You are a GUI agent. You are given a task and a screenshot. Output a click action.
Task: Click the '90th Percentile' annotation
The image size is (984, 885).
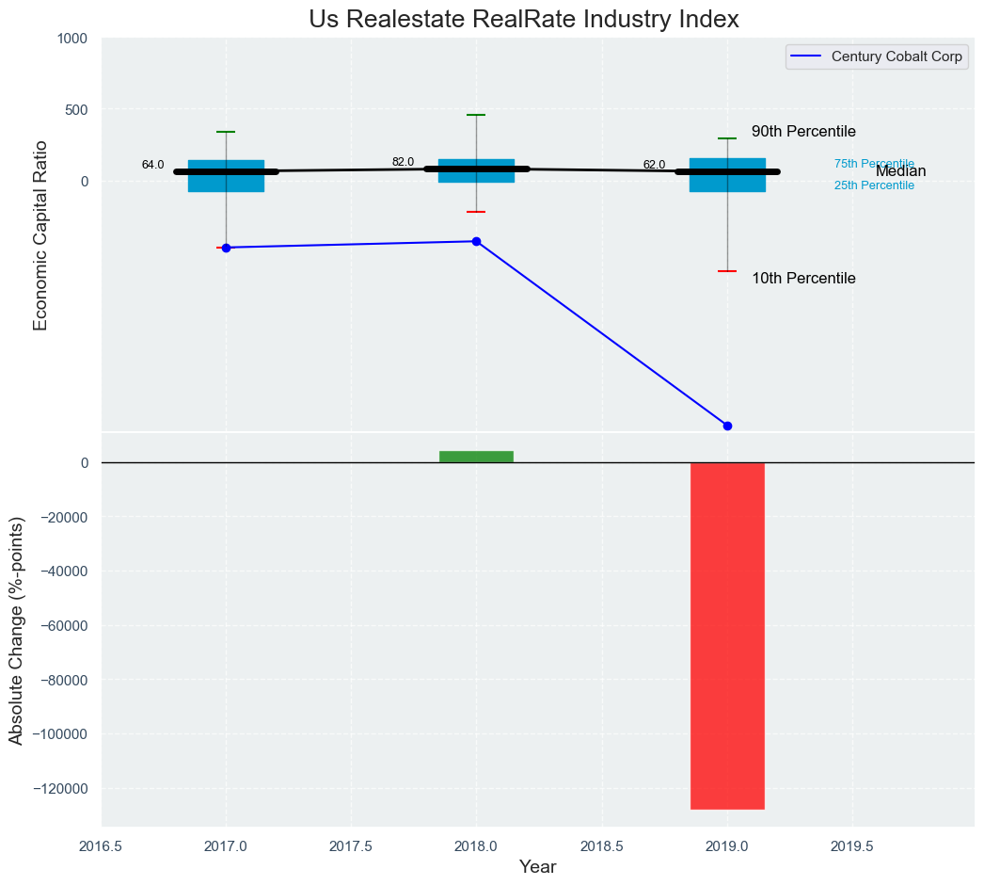click(803, 132)
